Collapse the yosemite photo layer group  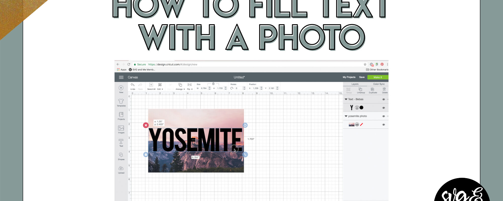[x=346, y=116]
